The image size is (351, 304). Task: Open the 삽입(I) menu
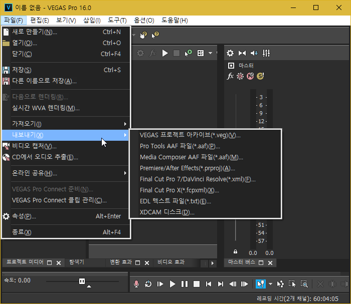(92, 21)
